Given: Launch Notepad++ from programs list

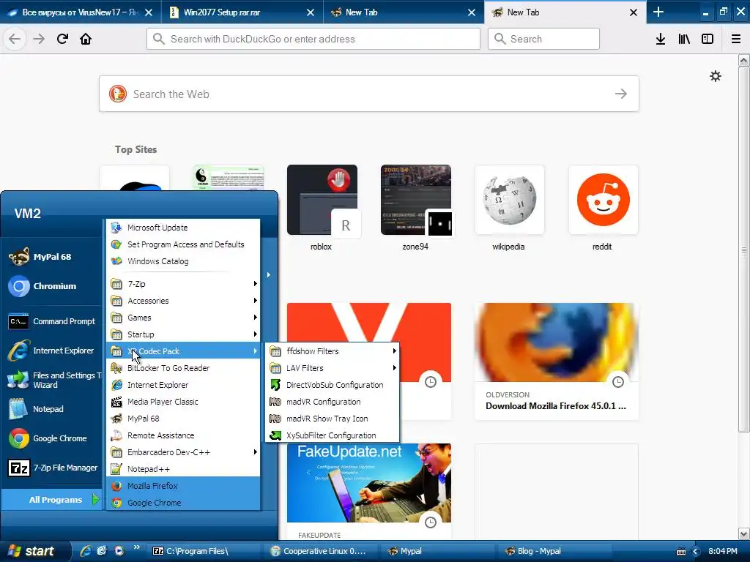Looking at the screenshot, I should tap(183, 469).
